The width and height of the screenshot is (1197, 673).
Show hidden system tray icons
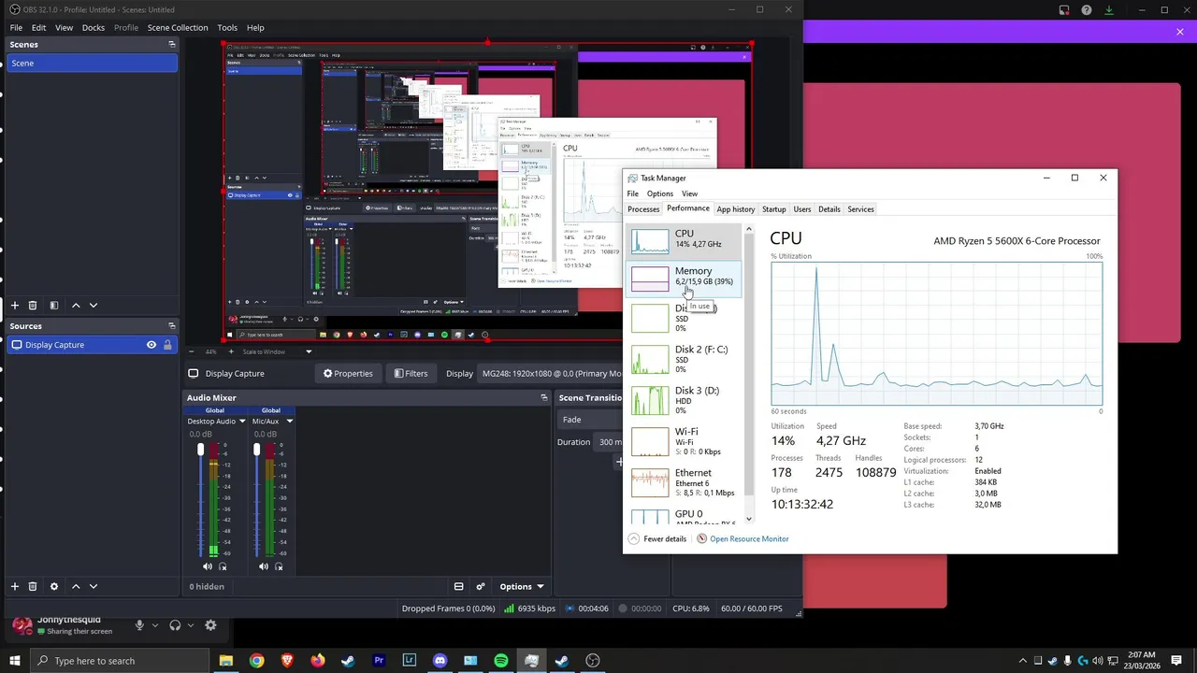point(1022,661)
